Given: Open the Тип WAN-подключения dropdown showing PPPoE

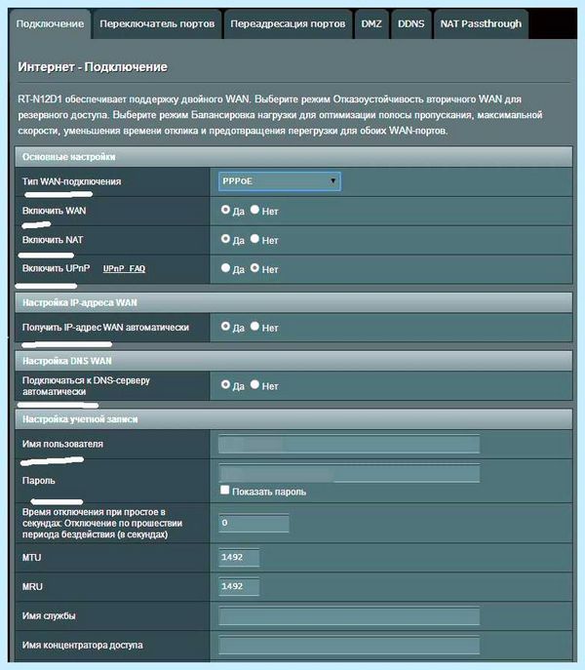Looking at the screenshot, I should (280, 181).
